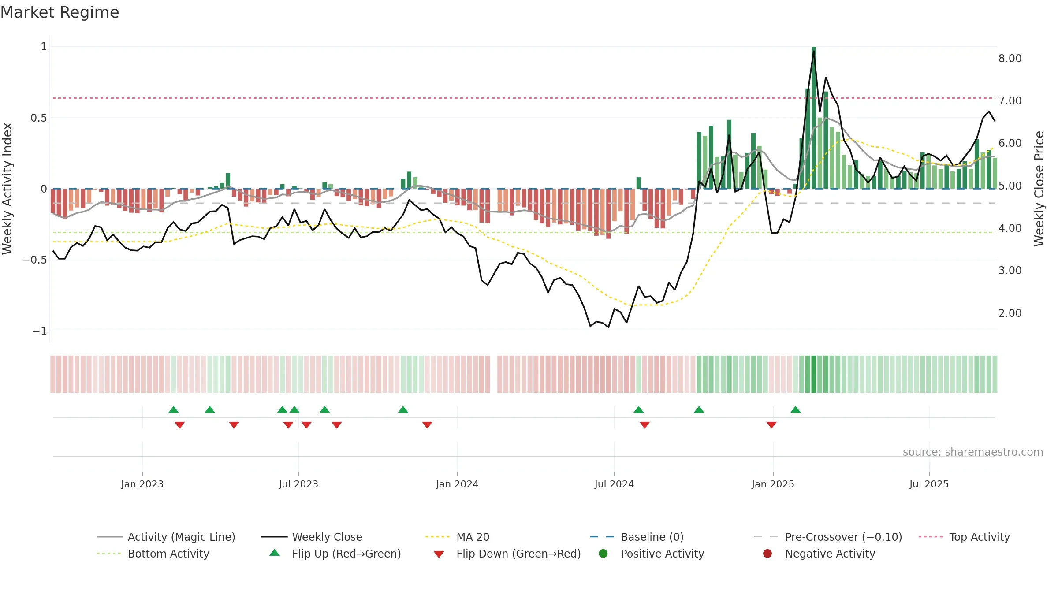Click the tallest green activity bar reaching 1

tap(814, 118)
